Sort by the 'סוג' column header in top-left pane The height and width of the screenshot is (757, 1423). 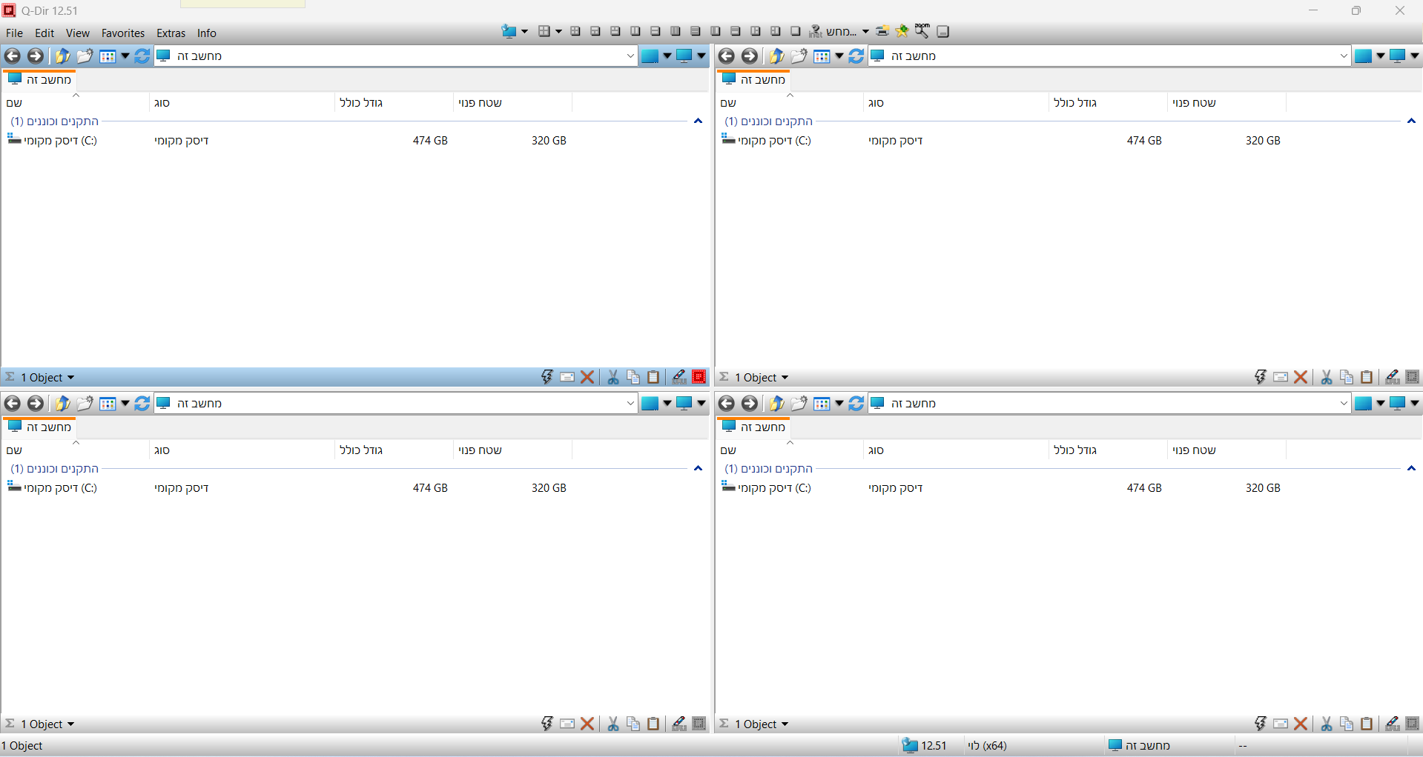coord(162,103)
